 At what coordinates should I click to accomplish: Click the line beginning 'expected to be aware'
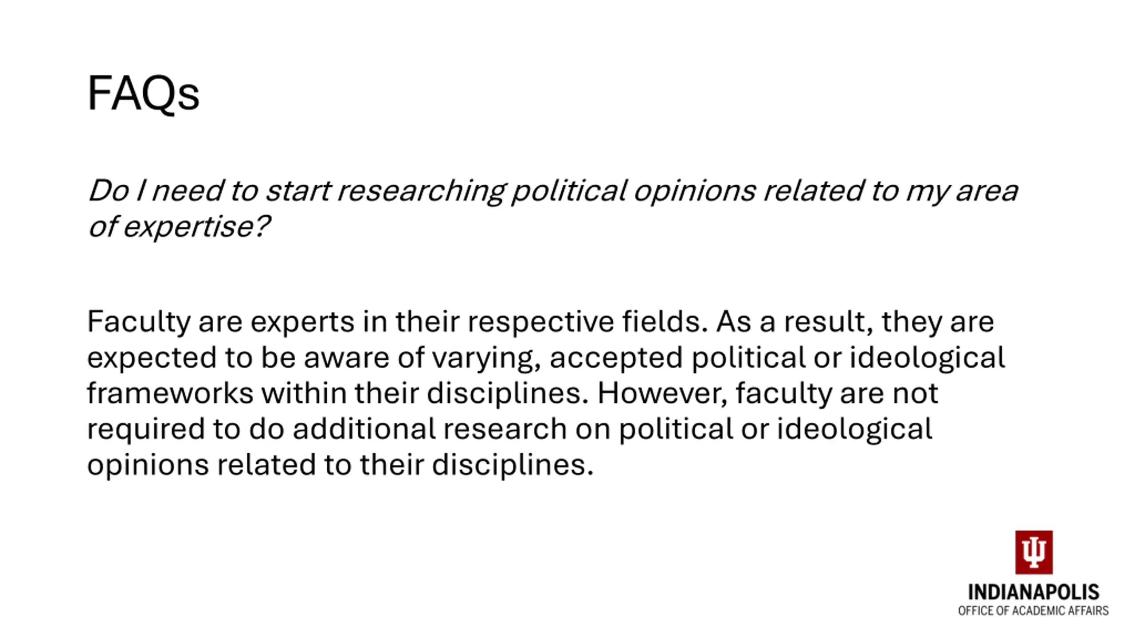[x=546, y=358]
